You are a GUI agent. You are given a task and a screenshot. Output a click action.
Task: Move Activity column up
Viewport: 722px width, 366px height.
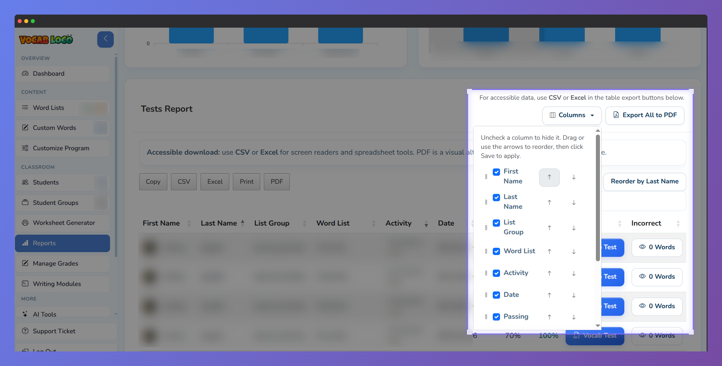(x=549, y=274)
